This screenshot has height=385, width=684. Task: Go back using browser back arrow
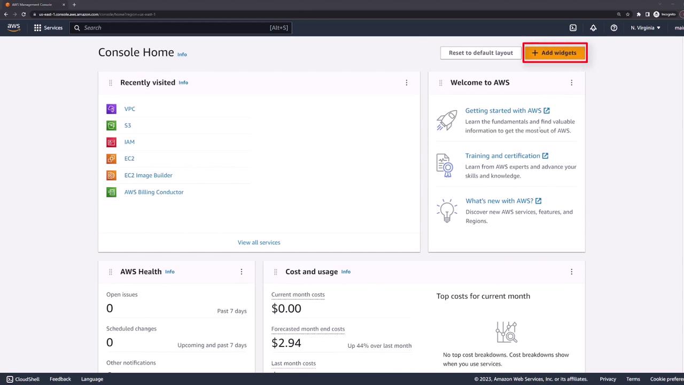[x=6, y=14]
